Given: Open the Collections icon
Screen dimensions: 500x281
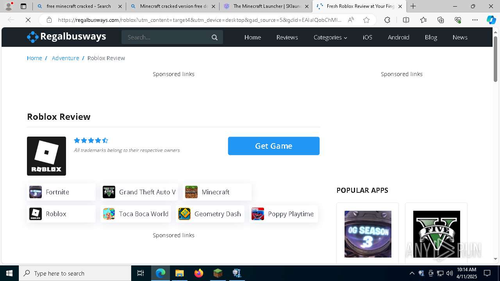Looking at the screenshot, I should click(x=441, y=20).
